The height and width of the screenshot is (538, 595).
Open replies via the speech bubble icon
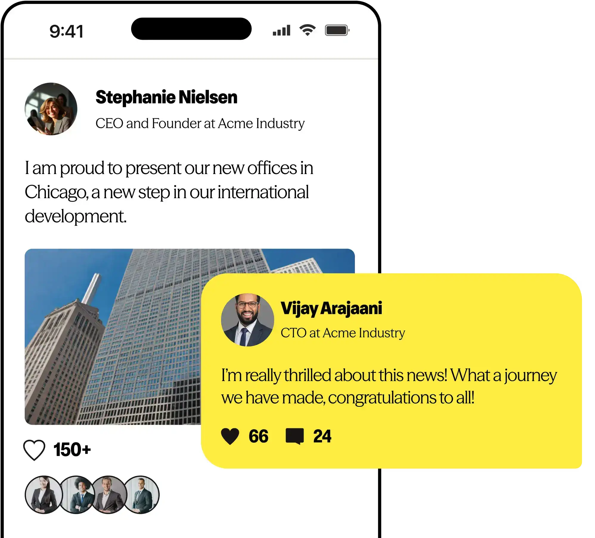point(295,436)
